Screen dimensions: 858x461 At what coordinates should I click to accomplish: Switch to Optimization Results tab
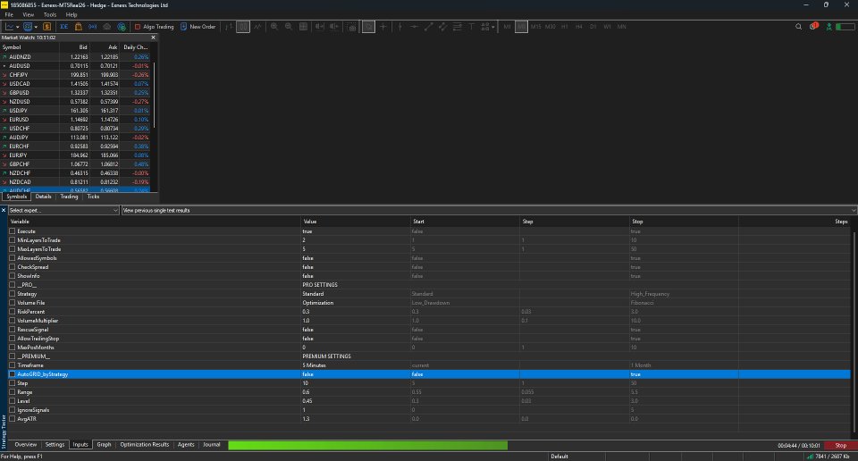pyautogui.click(x=145, y=445)
